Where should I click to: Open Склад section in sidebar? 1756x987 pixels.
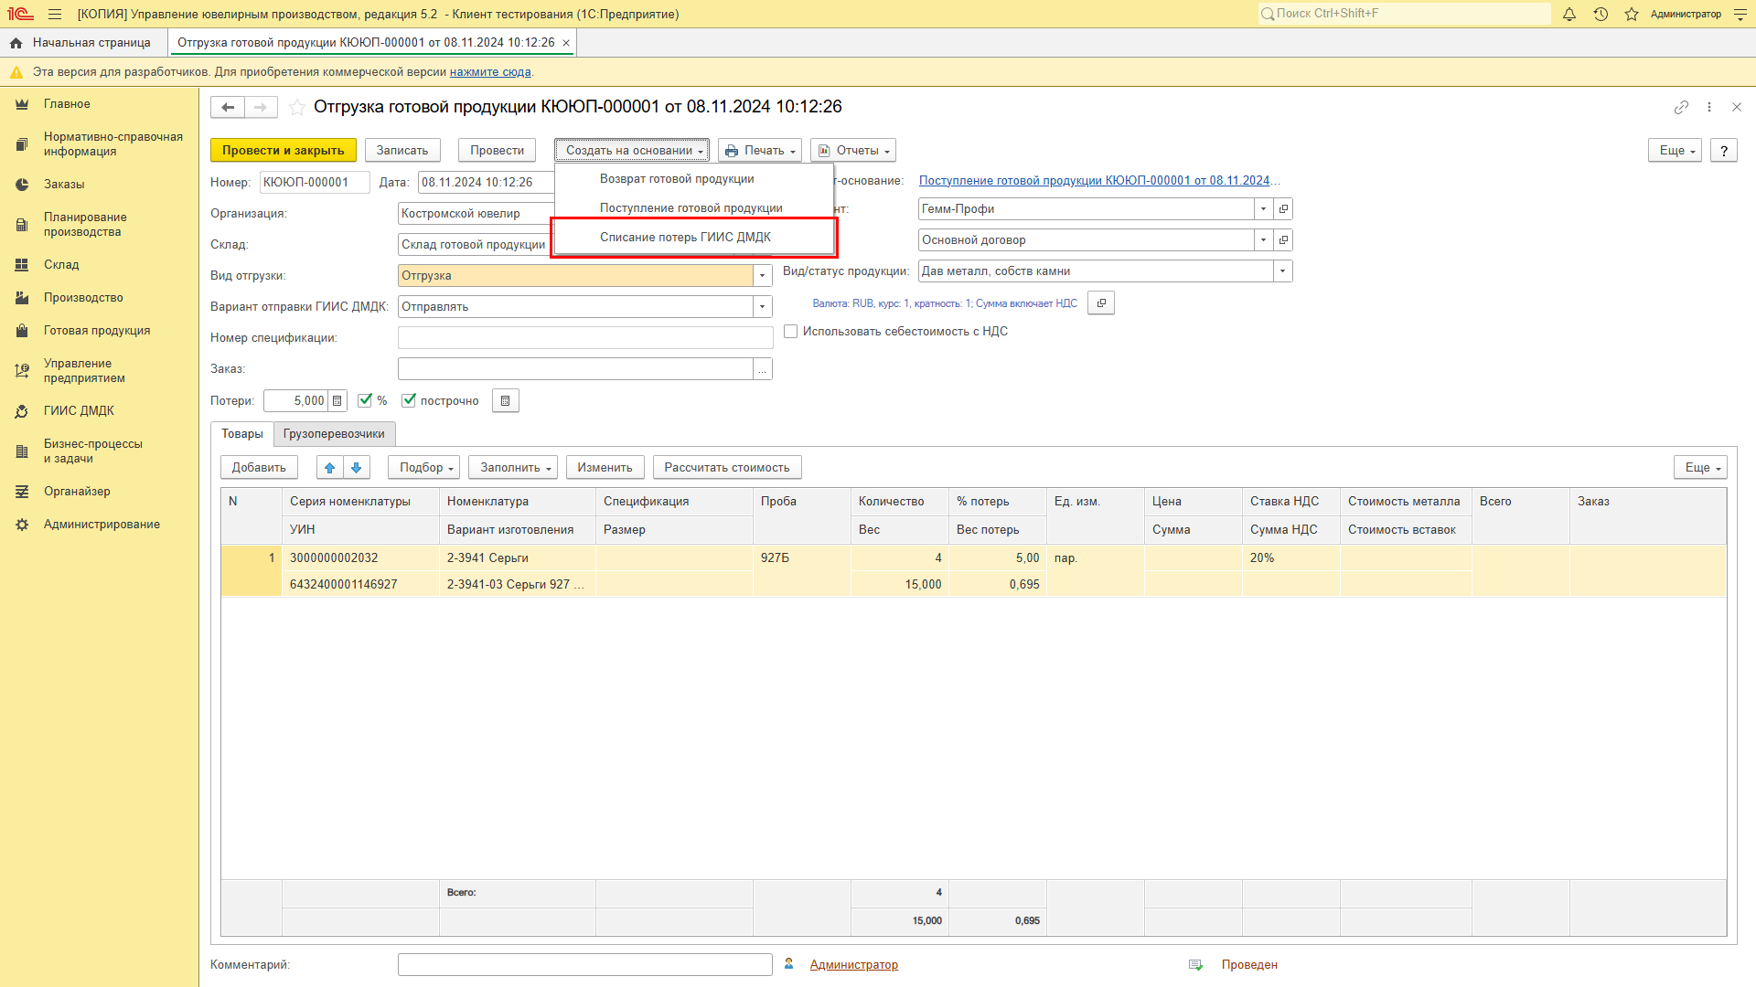[x=61, y=265]
